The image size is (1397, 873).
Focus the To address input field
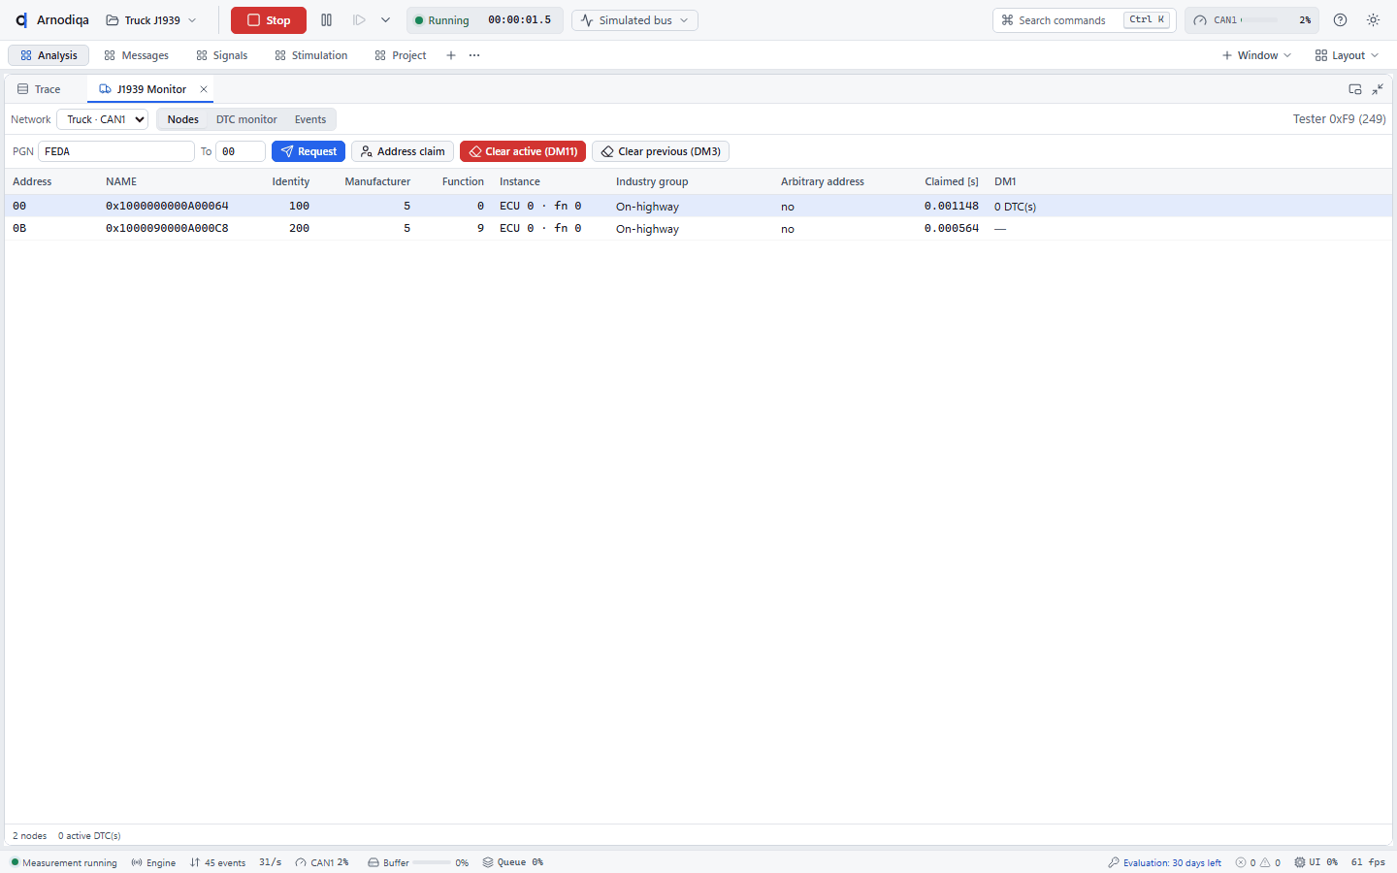tap(241, 151)
